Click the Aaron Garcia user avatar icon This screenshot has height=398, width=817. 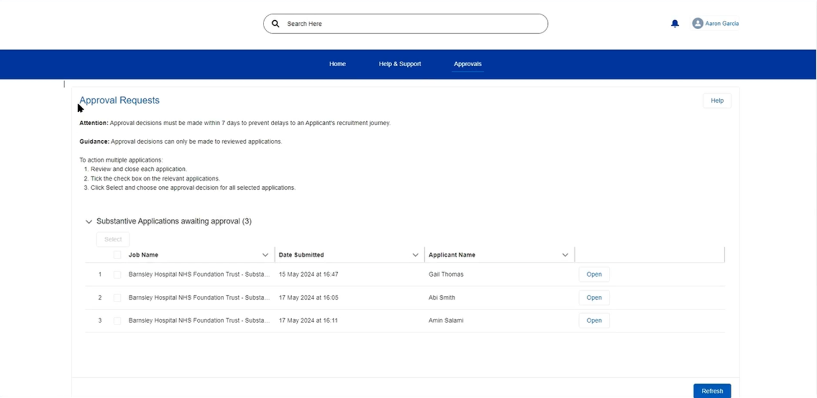[x=697, y=24]
